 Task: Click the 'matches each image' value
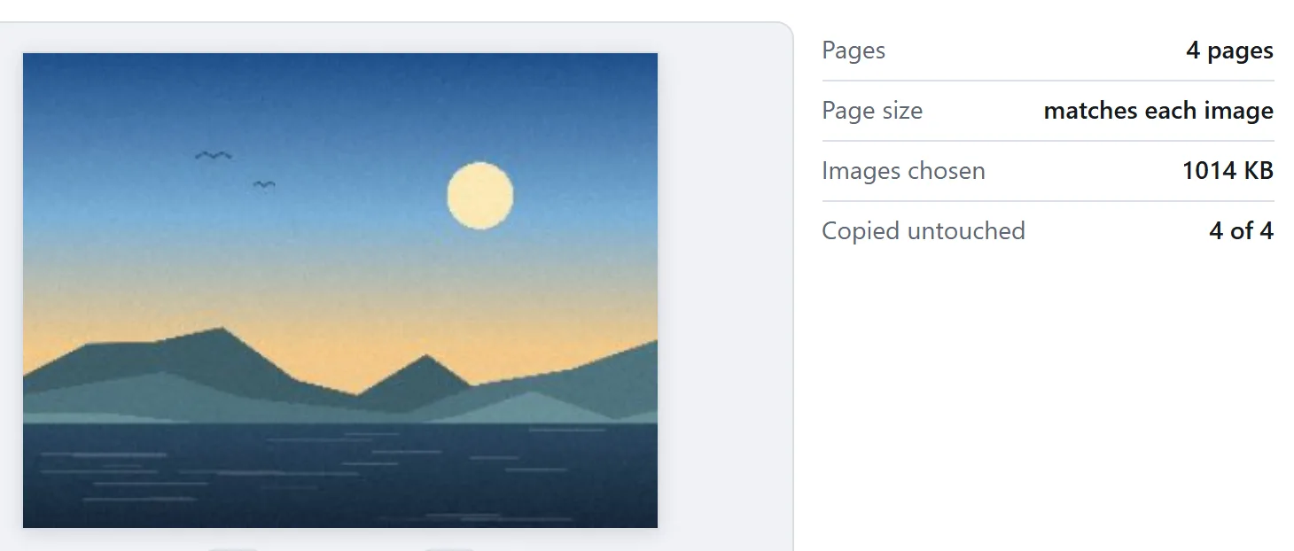click(x=1158, y=111)
